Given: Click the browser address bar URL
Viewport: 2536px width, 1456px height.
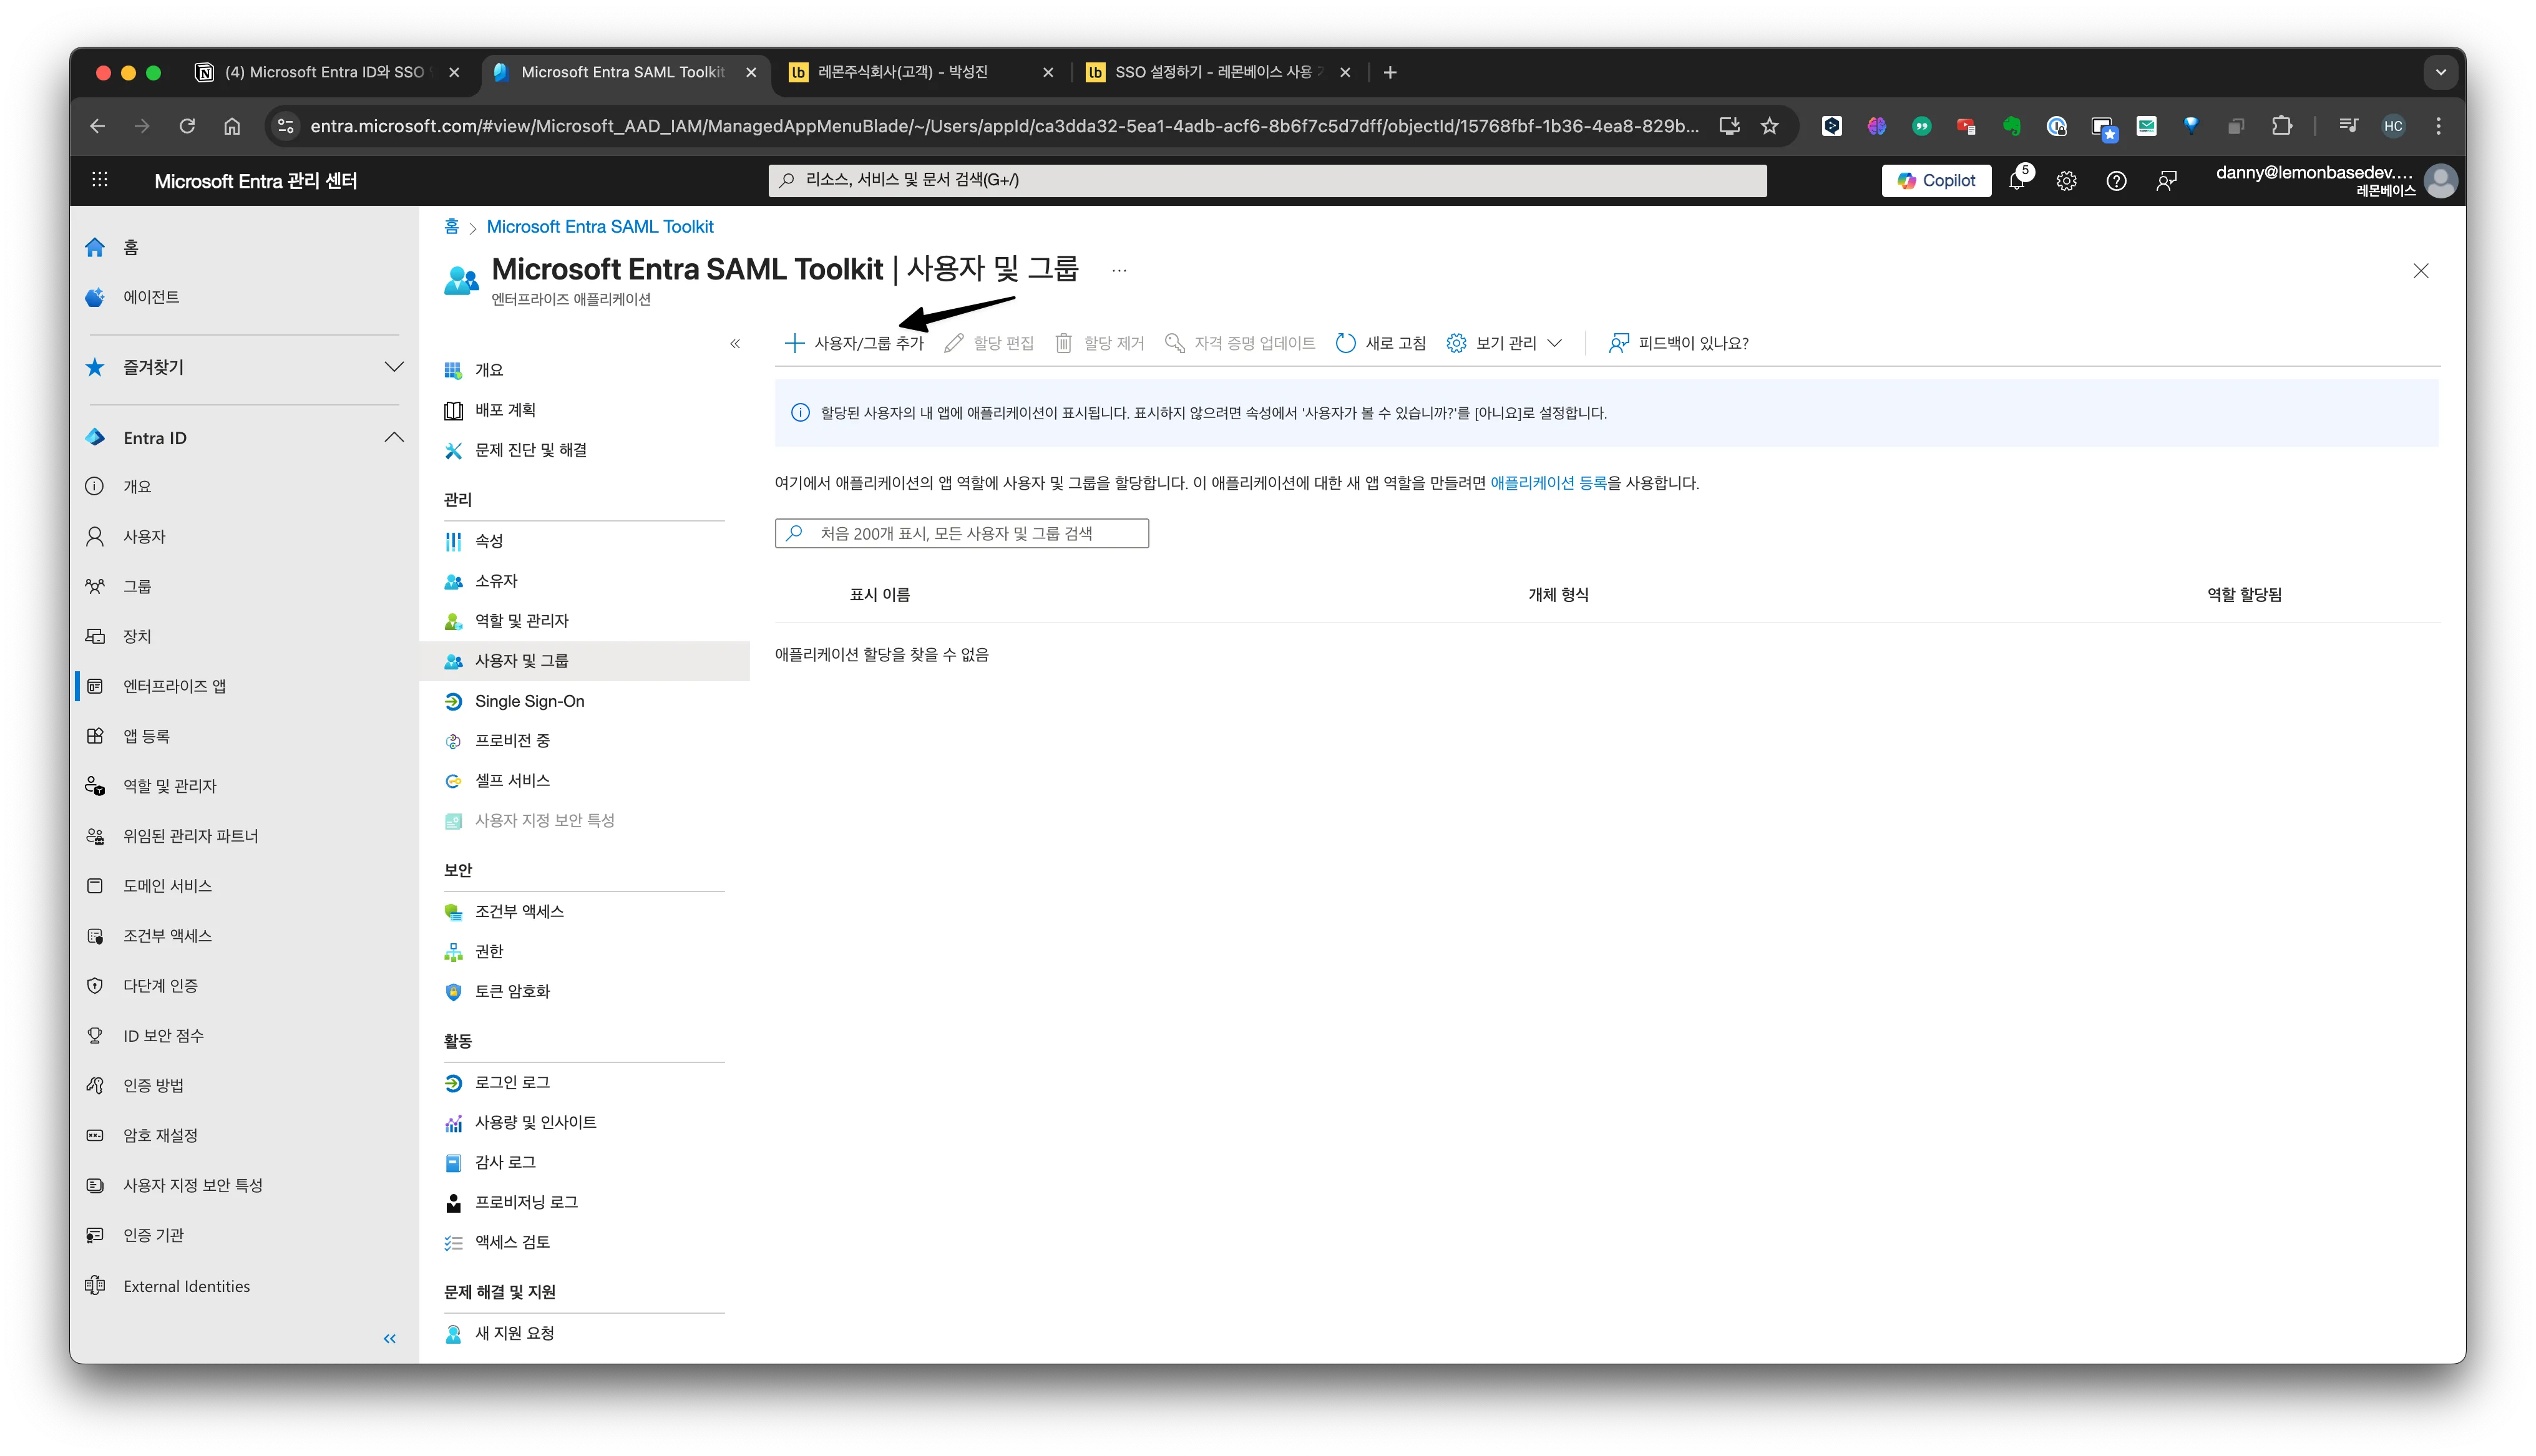Looking at the screenshot, I should click(1004, 126).
